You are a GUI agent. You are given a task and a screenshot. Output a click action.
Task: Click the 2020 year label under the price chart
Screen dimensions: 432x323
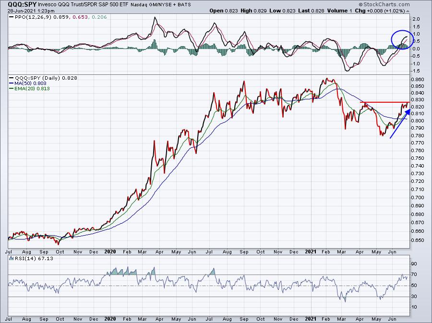pyautogui.click(x=110, y=251)
